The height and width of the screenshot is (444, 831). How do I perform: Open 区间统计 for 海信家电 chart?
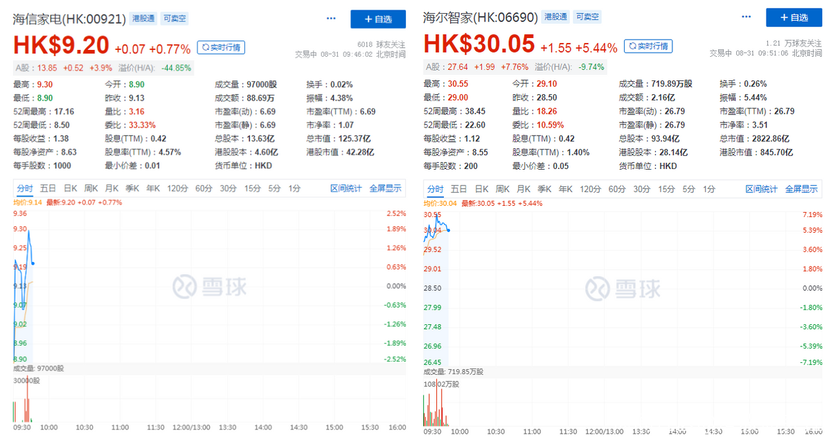pos(346,188)
